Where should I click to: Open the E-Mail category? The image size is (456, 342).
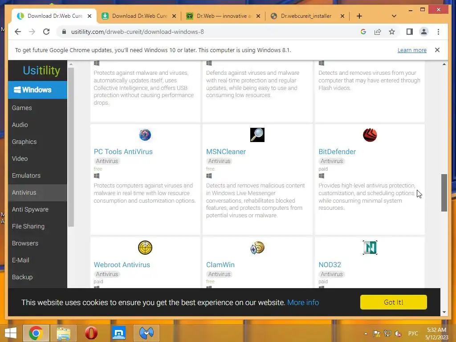[37, 260]
